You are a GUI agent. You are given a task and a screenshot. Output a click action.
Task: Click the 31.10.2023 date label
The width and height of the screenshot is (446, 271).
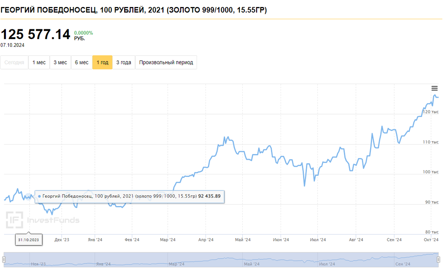coord(29,240)
